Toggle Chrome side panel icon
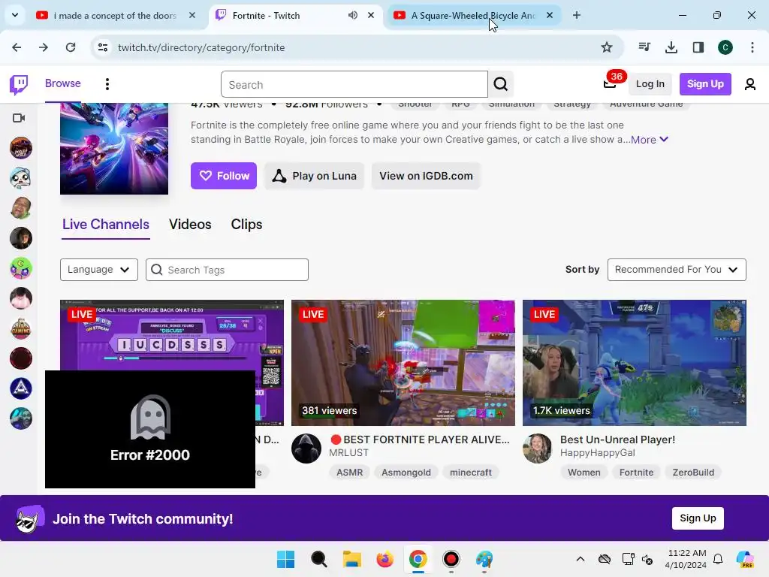The image size is (769, 577). click(698, 47)
